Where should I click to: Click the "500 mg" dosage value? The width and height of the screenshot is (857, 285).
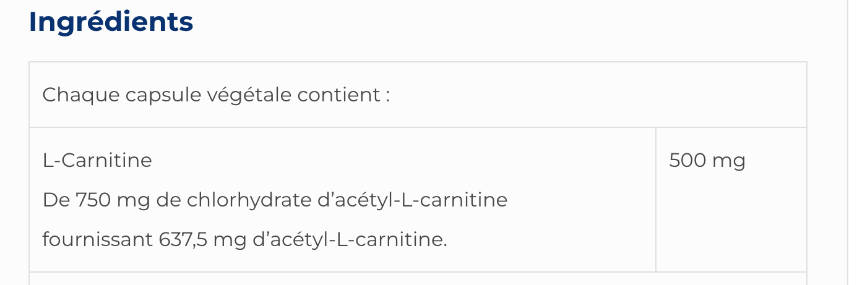[707, 161]
